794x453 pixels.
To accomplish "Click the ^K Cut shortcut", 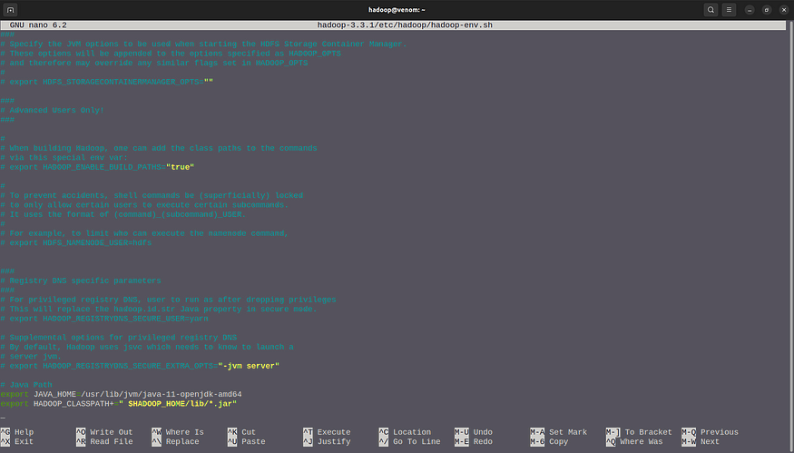I will 241,432.
